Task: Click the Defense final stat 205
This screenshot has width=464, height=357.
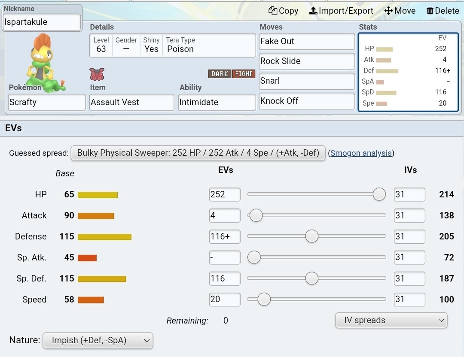Action: click(446, 236)
